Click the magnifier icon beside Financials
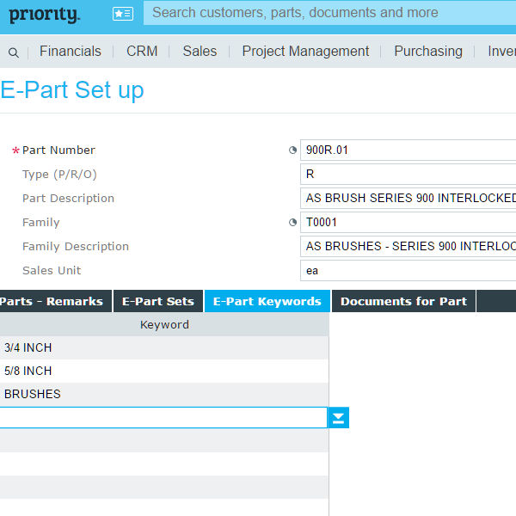The height and width of the screenshot is (516, 516). pyautogui.click(x=13, y=52)
